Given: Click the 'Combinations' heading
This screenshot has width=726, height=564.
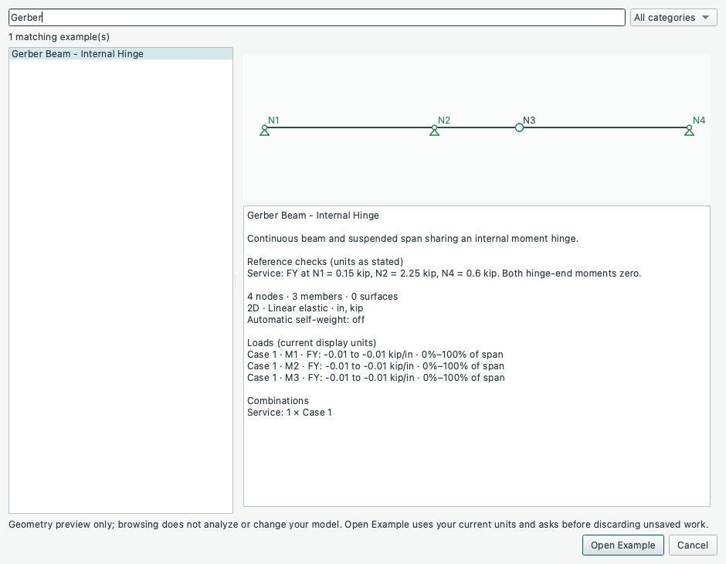Looking at the screenshot, I should [x=278, y=400].
